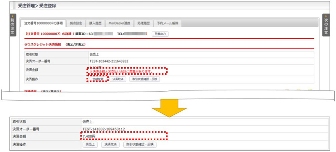Click 決済取消 beside the 実売上 button
The image size is (336, 152).
click(110, 145)
